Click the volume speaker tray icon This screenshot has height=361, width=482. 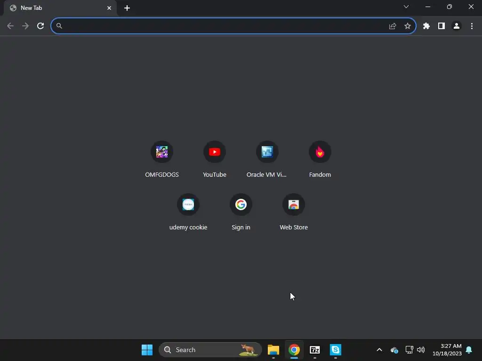click(x=421, y=350)
